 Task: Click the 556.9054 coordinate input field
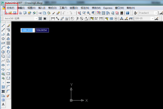pyautogui.click(x=42, y=30)
